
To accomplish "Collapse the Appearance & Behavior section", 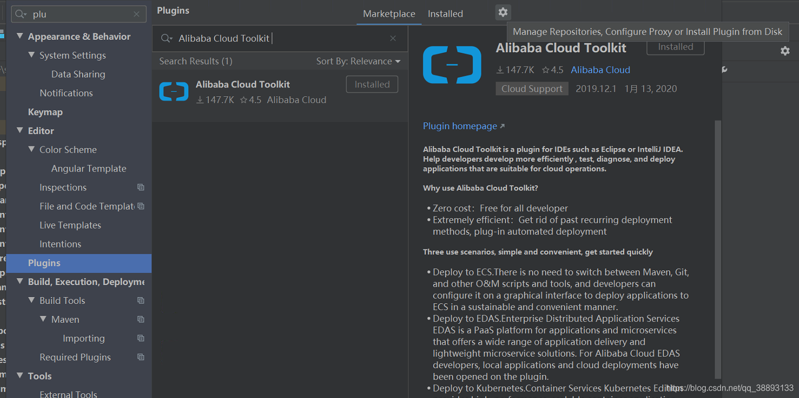I will [x=20, y=36].
